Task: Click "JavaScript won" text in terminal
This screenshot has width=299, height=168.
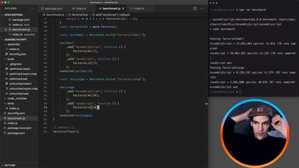Action: click(221, 63)
